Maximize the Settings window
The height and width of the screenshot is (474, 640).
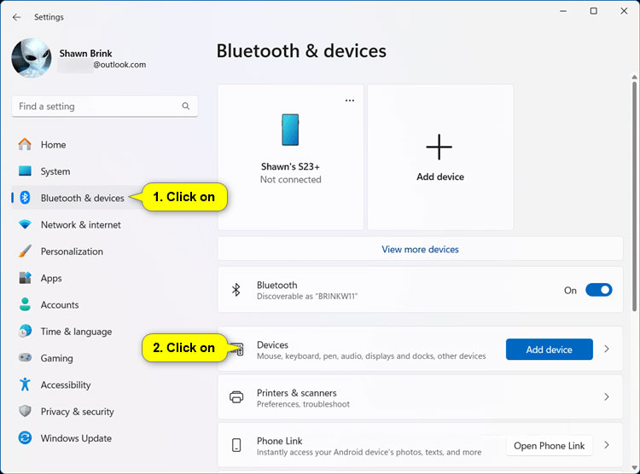click(593, 11)
